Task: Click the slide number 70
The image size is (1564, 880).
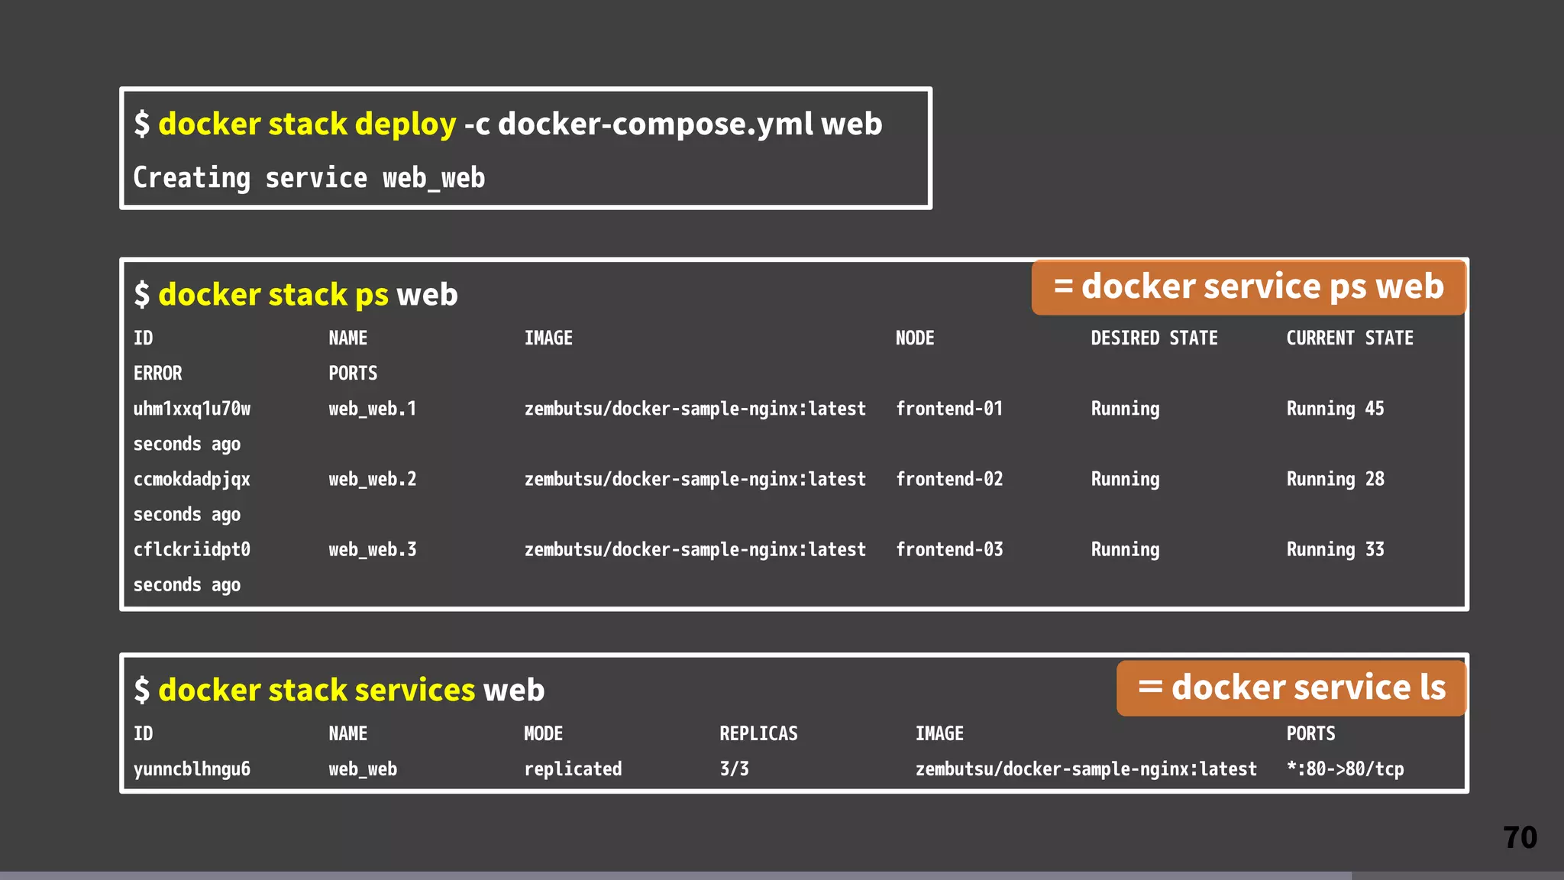Action: click(x=1520, y=838)
